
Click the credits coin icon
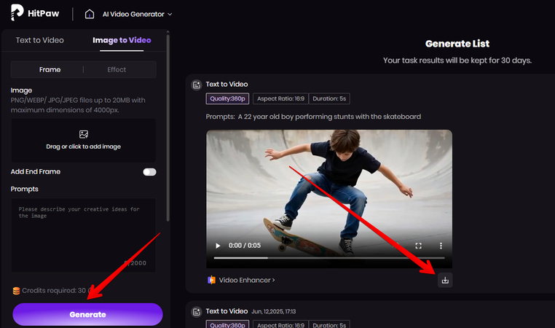click(x=16, y=291)
